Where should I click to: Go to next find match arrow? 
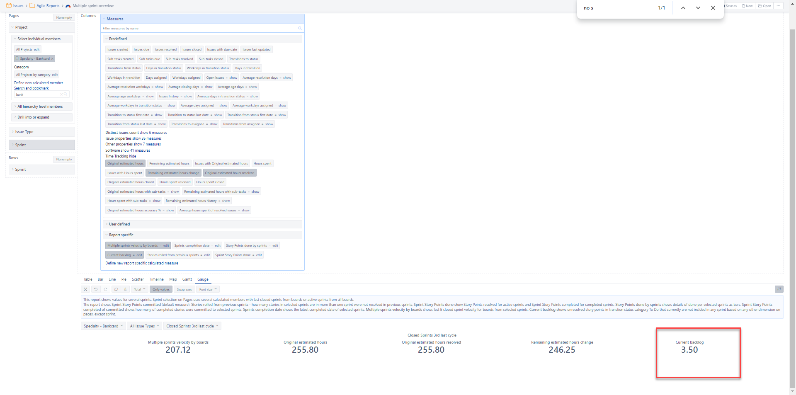[698, 8]
